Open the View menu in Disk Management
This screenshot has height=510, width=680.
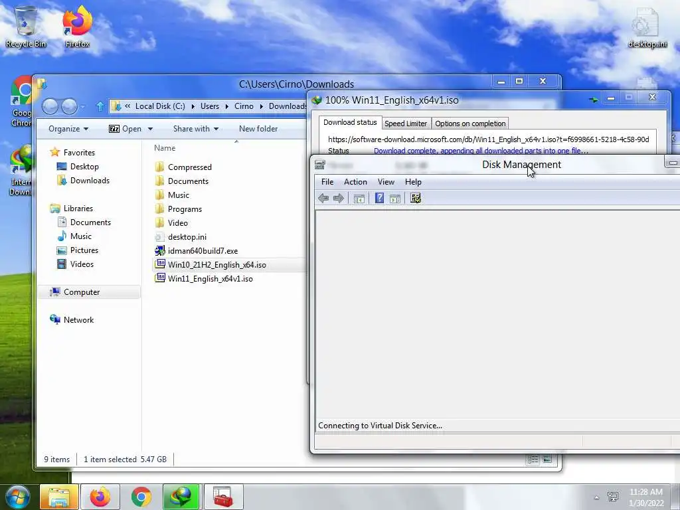pyautogui.click(x=386, y=182)
